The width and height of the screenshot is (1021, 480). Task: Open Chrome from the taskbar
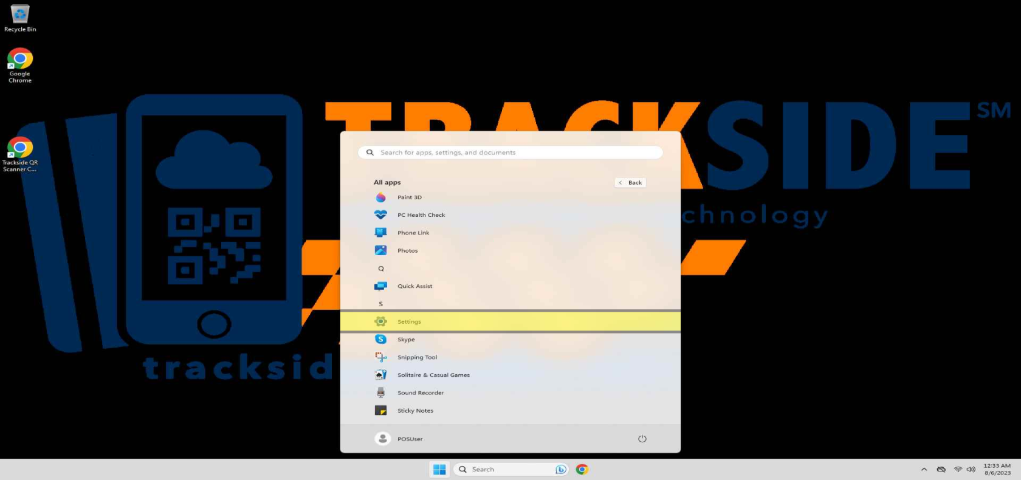(582, 469)
